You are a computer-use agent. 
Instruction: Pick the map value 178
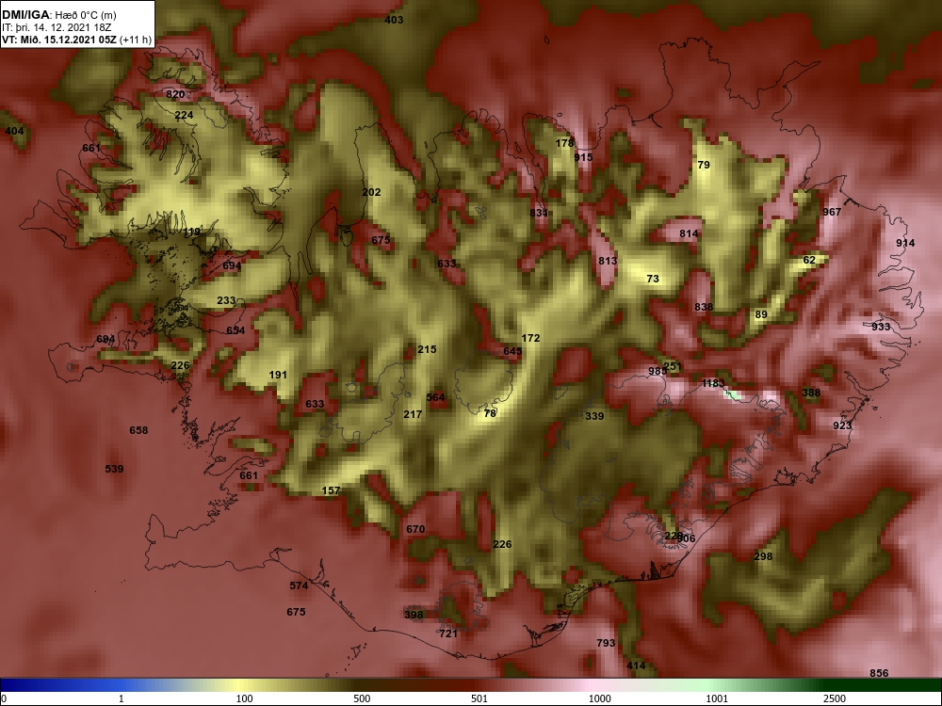tap(564, 143)
